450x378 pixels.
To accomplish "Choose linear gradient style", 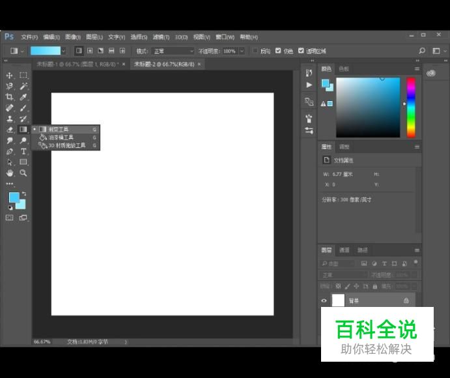I will click(79, 51).
